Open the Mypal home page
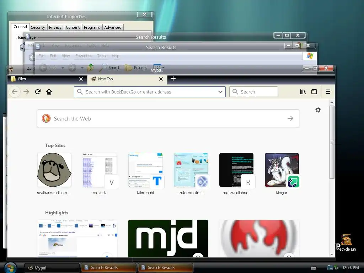The height and width of the screenshot is (273, 364). click(49, 92)
